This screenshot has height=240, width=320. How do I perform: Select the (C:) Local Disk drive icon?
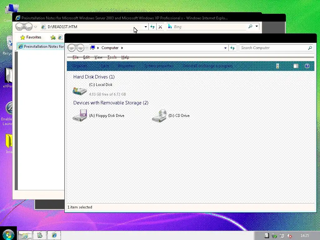(80, 91)
